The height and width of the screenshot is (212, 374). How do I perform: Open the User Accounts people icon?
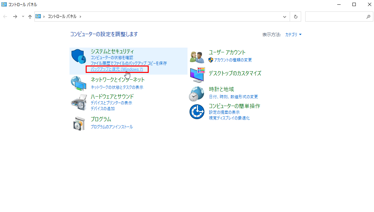[197, 57]
